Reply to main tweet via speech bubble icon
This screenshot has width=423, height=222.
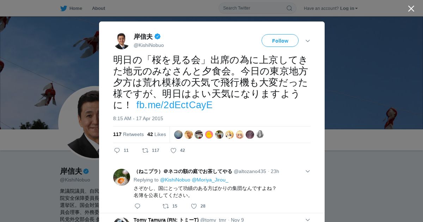117,150
